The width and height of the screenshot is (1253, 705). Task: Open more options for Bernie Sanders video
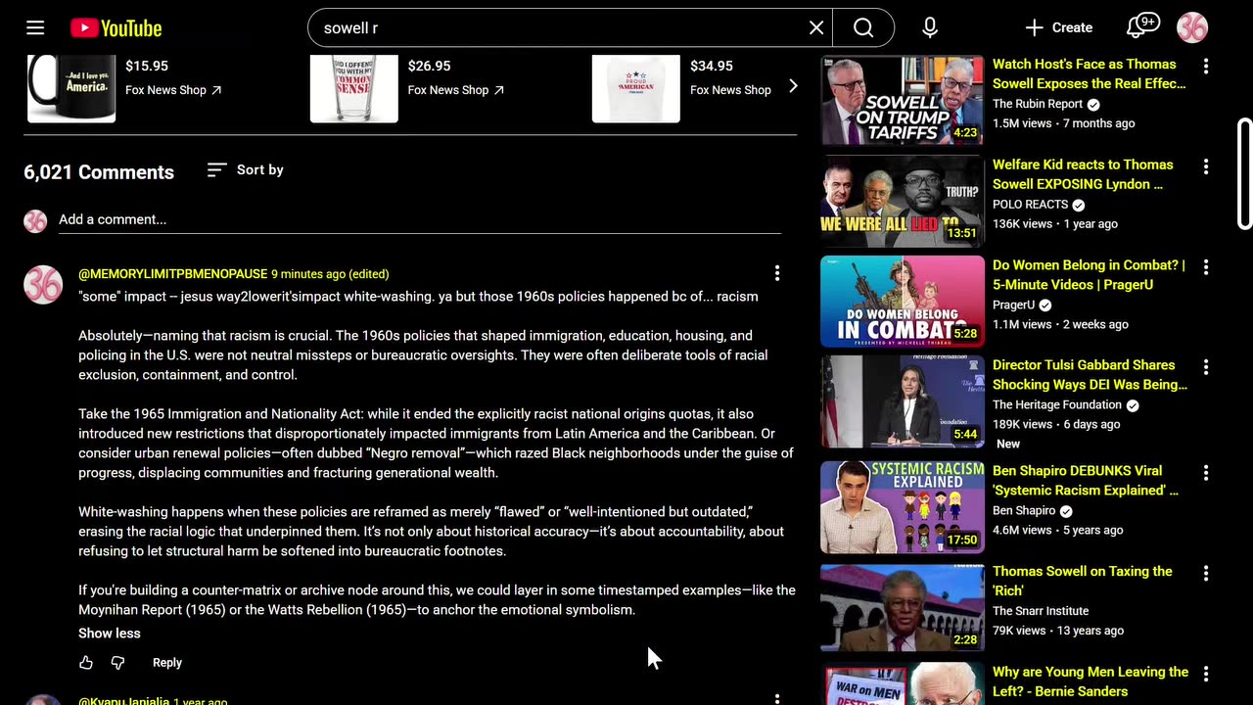[1206, 675]
